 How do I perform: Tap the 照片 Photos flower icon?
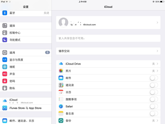(x=61, y=71)
